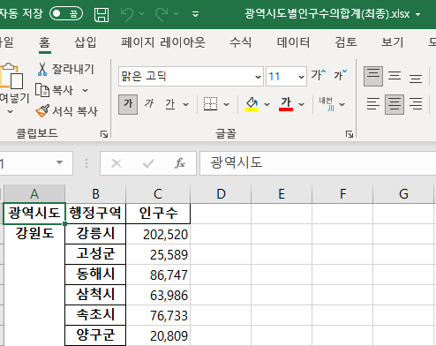Click the Paste clipboard icon
The width and height of the screenshot is (436, 346).
coord(11,76)
